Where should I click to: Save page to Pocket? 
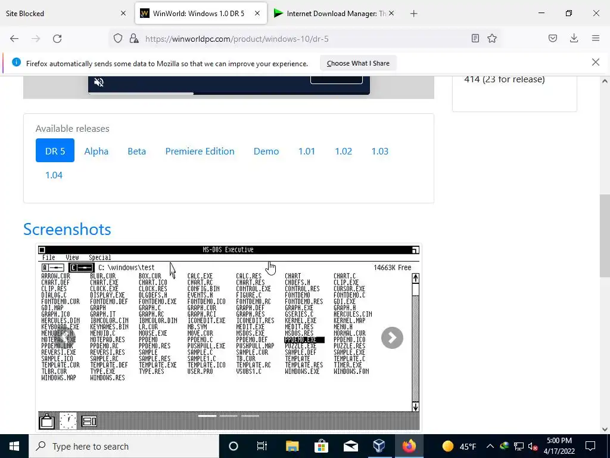click(x=553, y=38)
